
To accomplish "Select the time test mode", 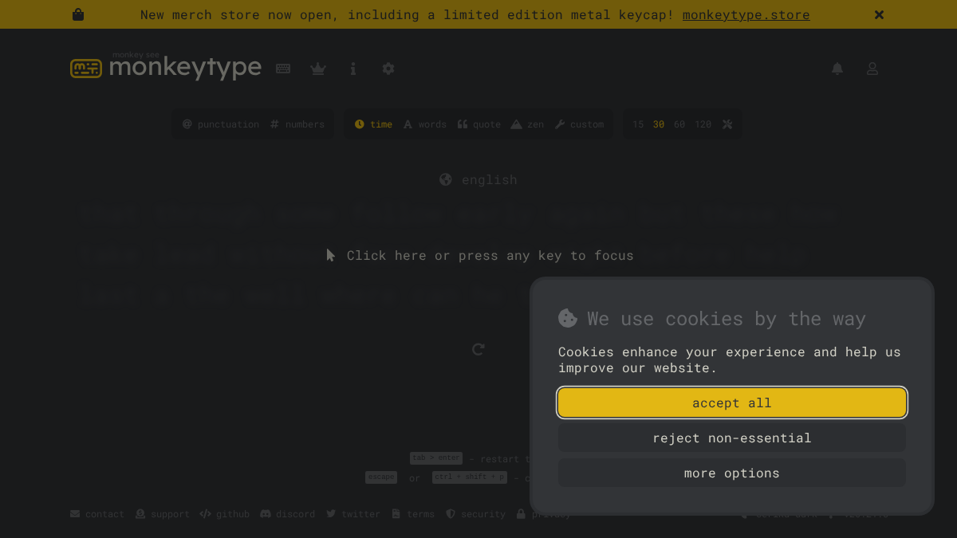I will click(x=373, y=124).
